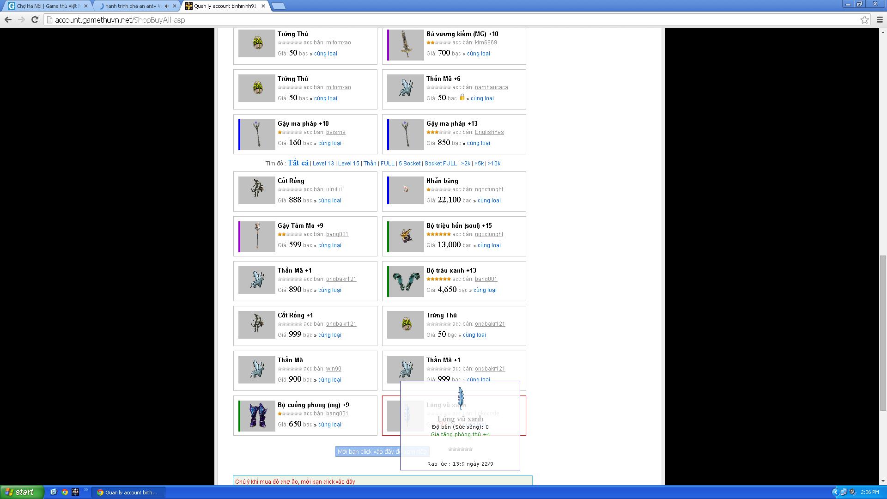
Task: Bookmark this page with the star icon
Action: click(x=864, y=19)
